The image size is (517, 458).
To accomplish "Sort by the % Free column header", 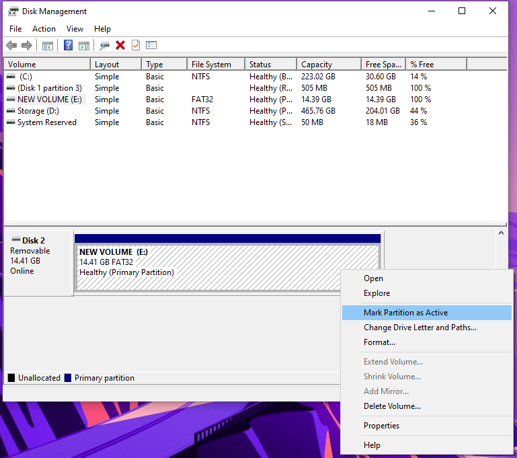I will point(436,65).
